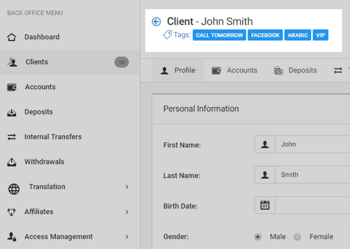Click the tag icon beside Tags label
Viewport: 350px width, 249px height.
[167, 35]
